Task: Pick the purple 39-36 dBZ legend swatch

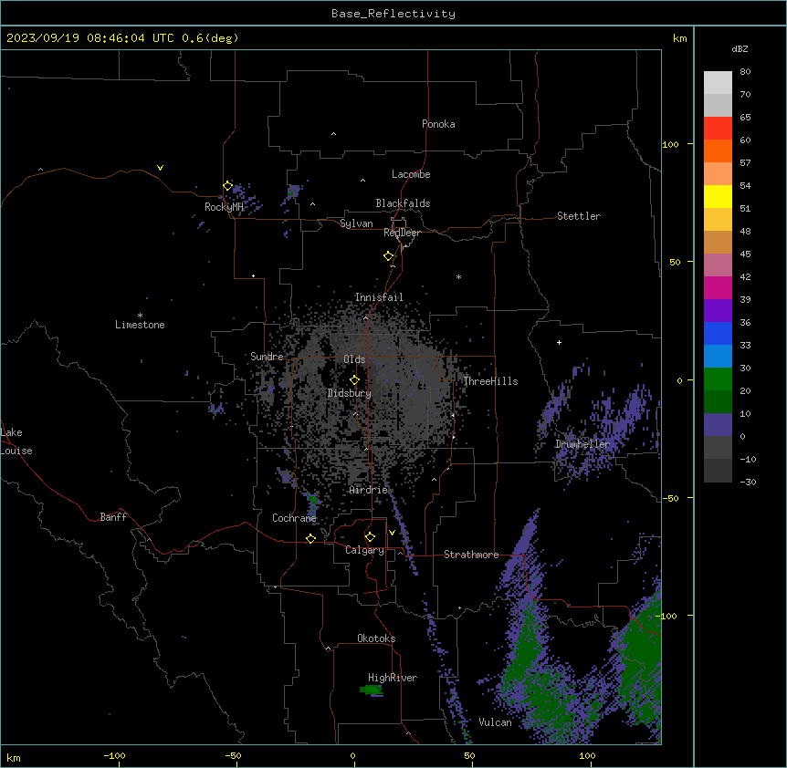Action: [x=718, y=310]
